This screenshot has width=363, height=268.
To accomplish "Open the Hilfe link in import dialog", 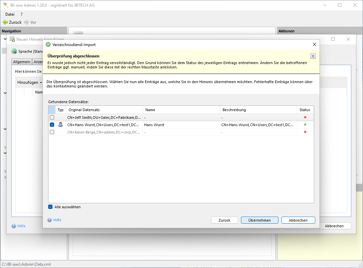I will [57, 220].
